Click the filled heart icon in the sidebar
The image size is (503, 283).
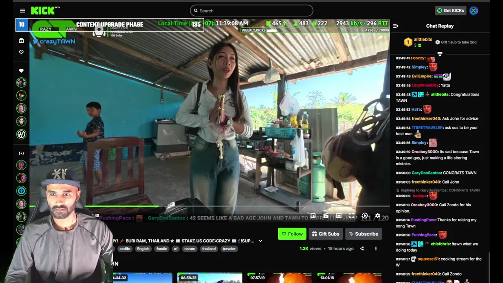point(21,71)
